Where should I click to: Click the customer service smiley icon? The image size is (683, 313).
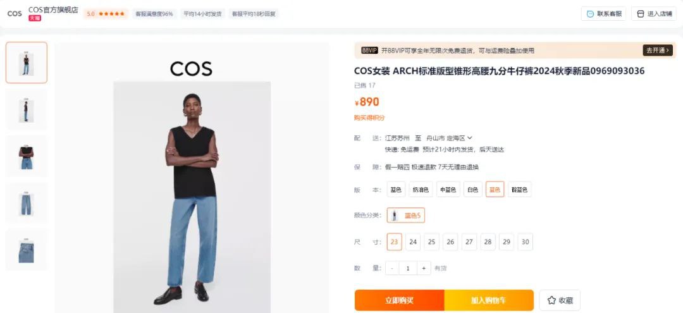tap(590, 14)
